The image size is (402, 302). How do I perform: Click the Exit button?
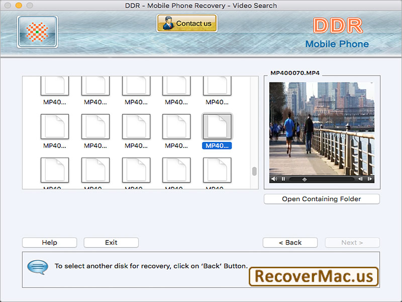pyautogui.click(x=111, y=243)
